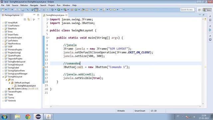Minimize the editor area
The width and height of the screenshot is (213, 120).
click(200, 15)
